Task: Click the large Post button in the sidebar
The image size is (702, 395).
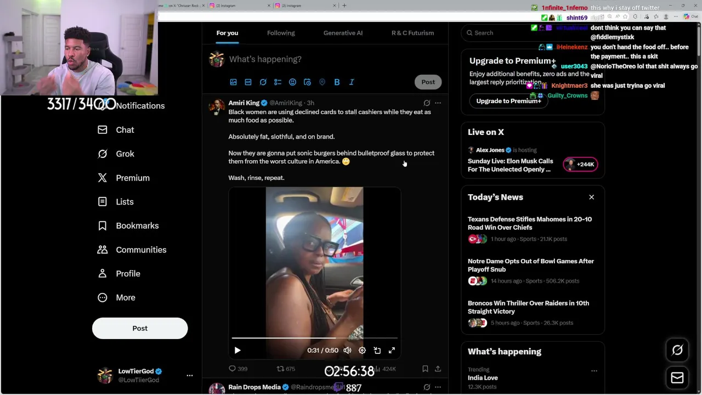Action: tap(140, 328)
